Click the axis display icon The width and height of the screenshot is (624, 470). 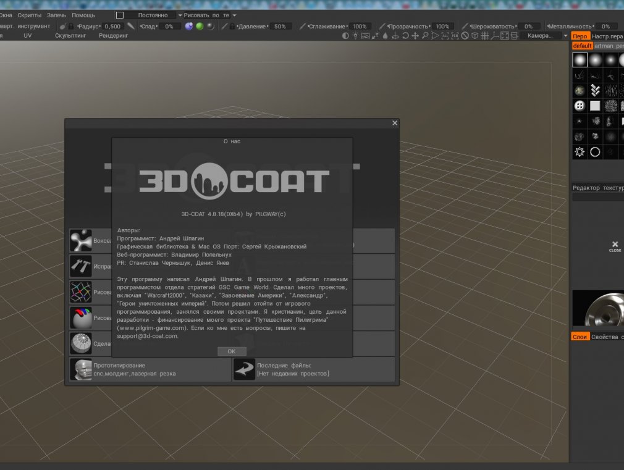(x=495, y=36)
